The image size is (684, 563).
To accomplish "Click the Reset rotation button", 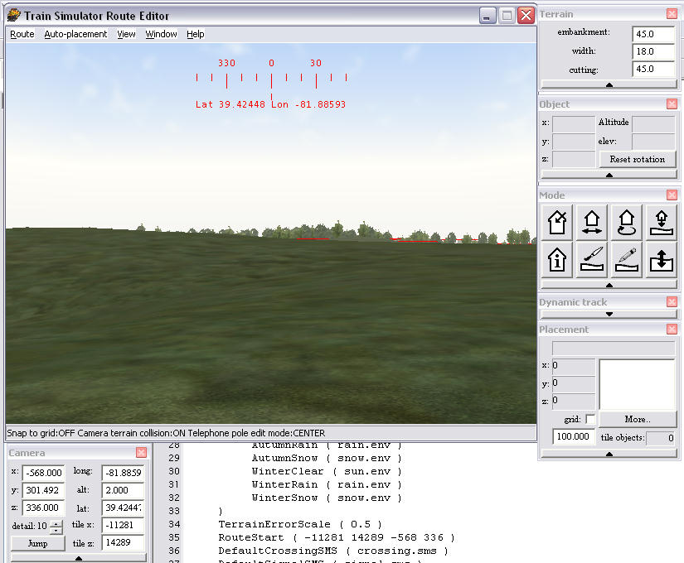I will coord(637,159).
